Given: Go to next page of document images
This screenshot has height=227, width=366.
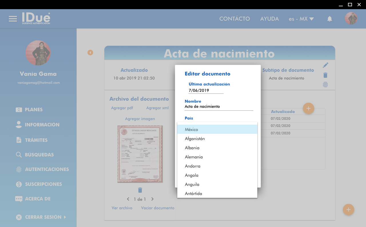Looking at the screenshot, I should pyautogui.click(x=152, y=199).
